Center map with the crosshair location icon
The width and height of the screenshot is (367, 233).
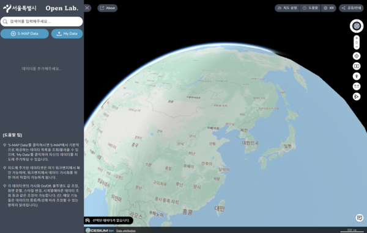[x=357, y=56]
